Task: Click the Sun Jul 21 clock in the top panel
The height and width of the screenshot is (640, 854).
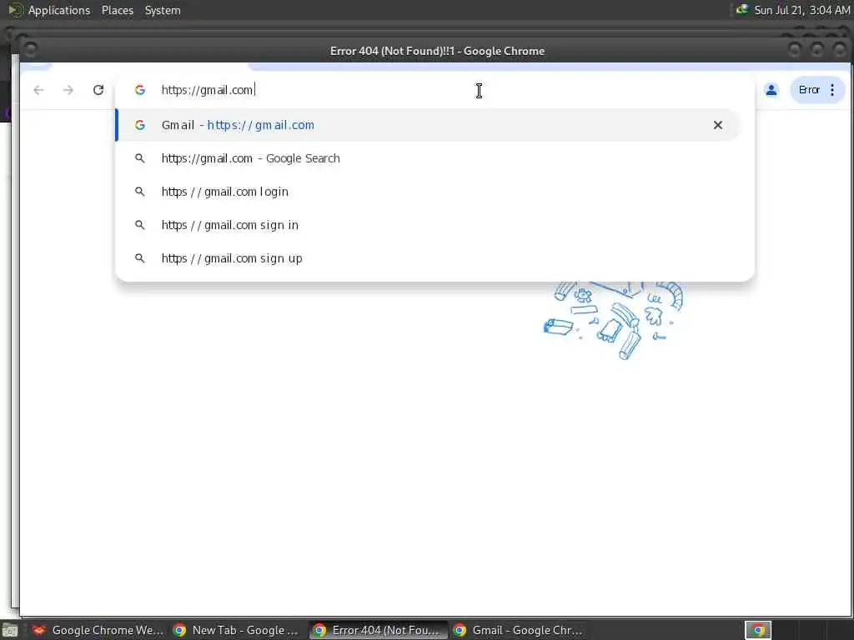Action: [x=801, y=10]
